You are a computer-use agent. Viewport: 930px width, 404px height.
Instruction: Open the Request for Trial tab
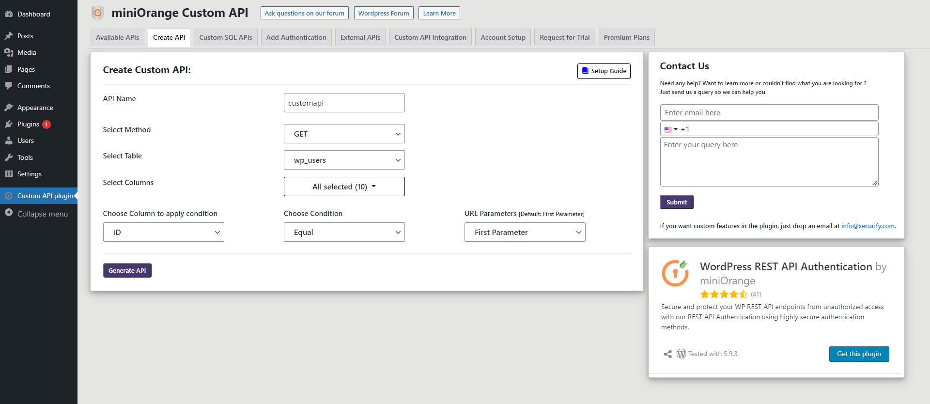tap(565, 37)
